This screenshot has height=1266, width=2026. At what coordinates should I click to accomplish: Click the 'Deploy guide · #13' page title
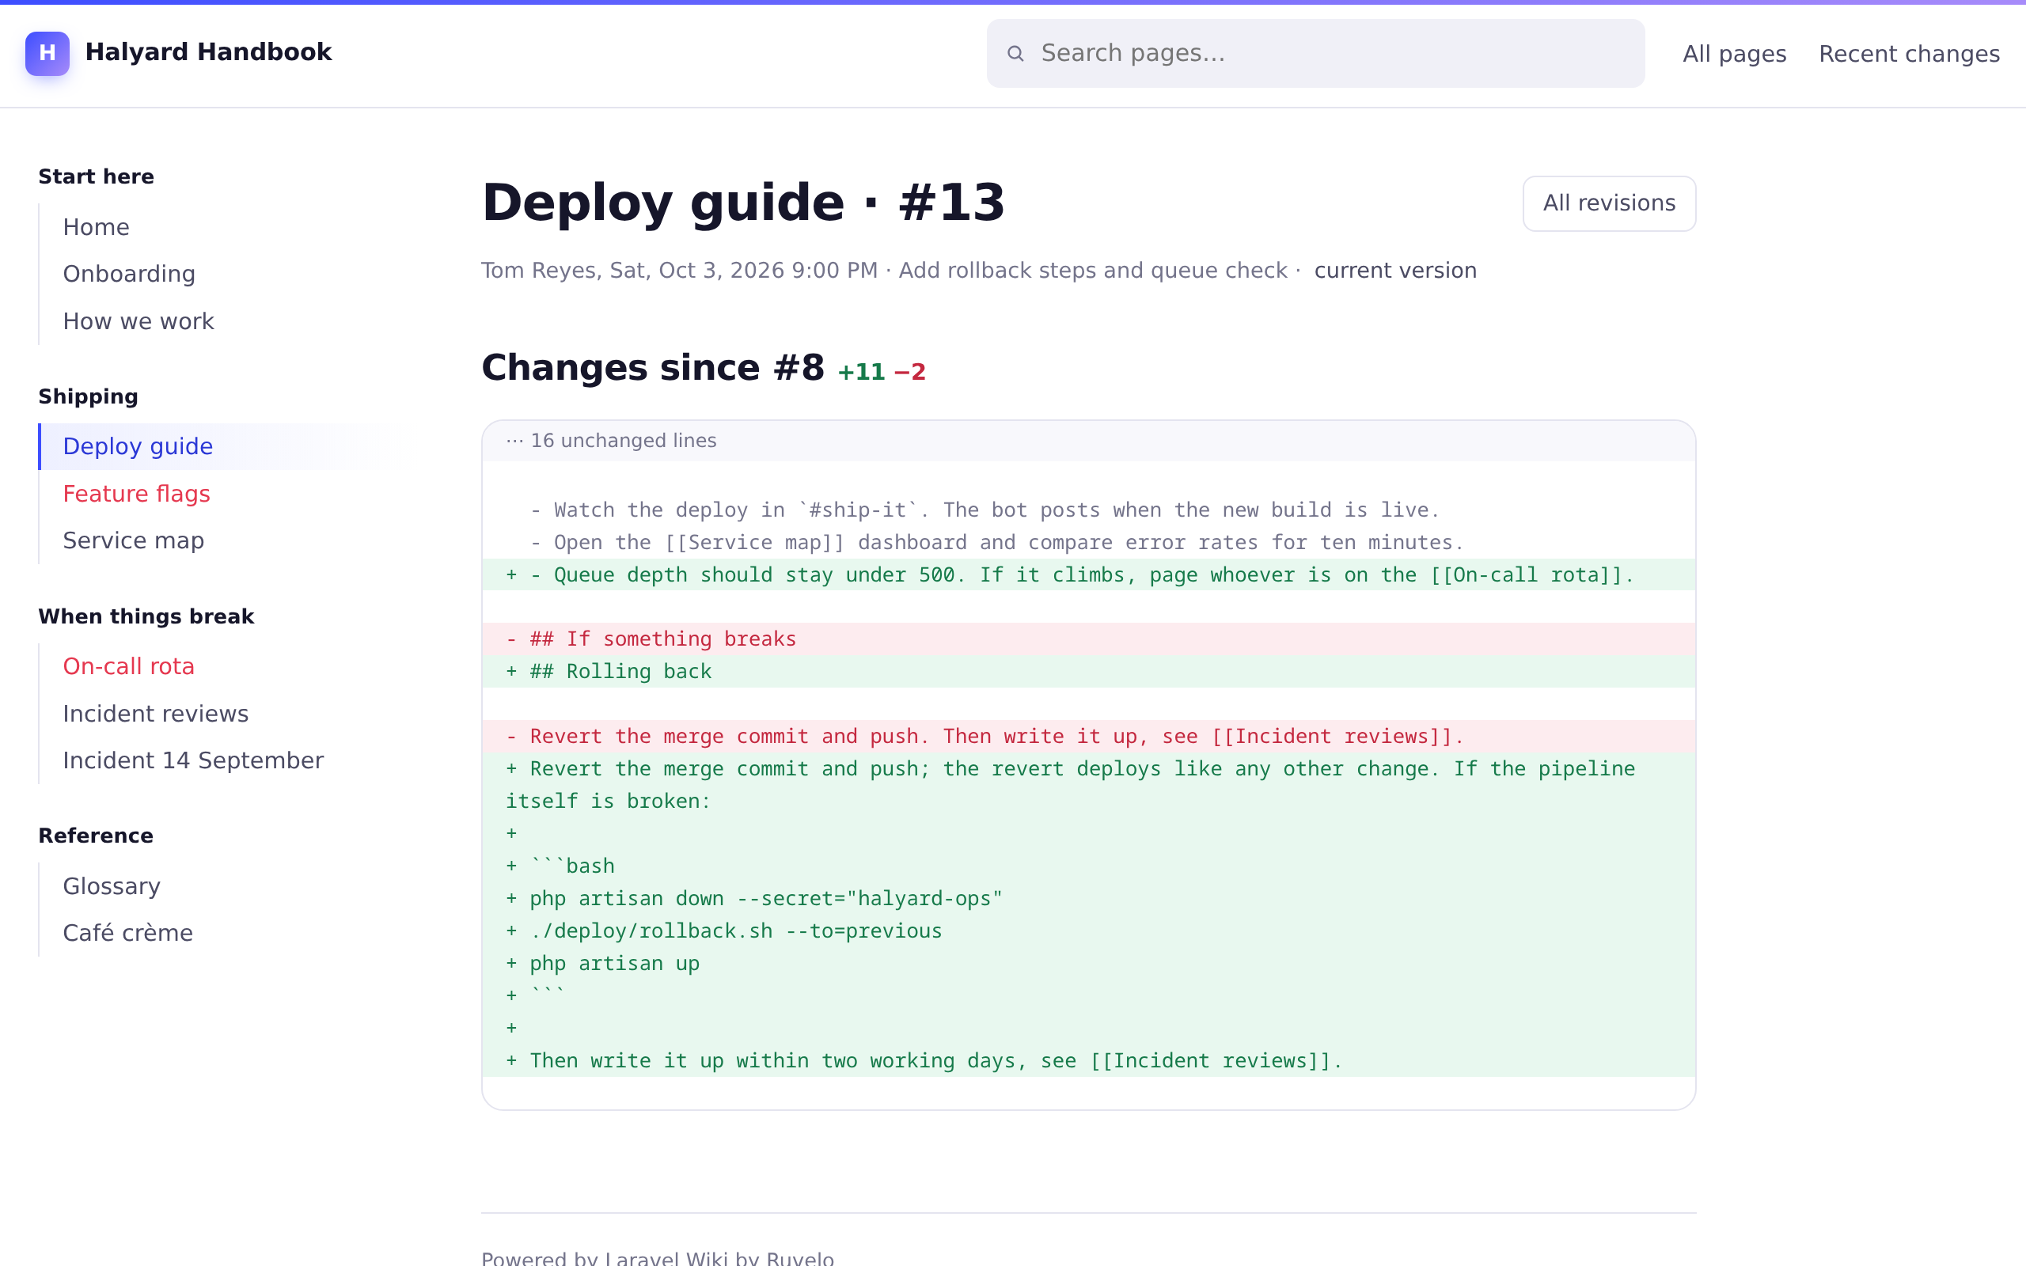pyautogui.click(x=743, y=203)
